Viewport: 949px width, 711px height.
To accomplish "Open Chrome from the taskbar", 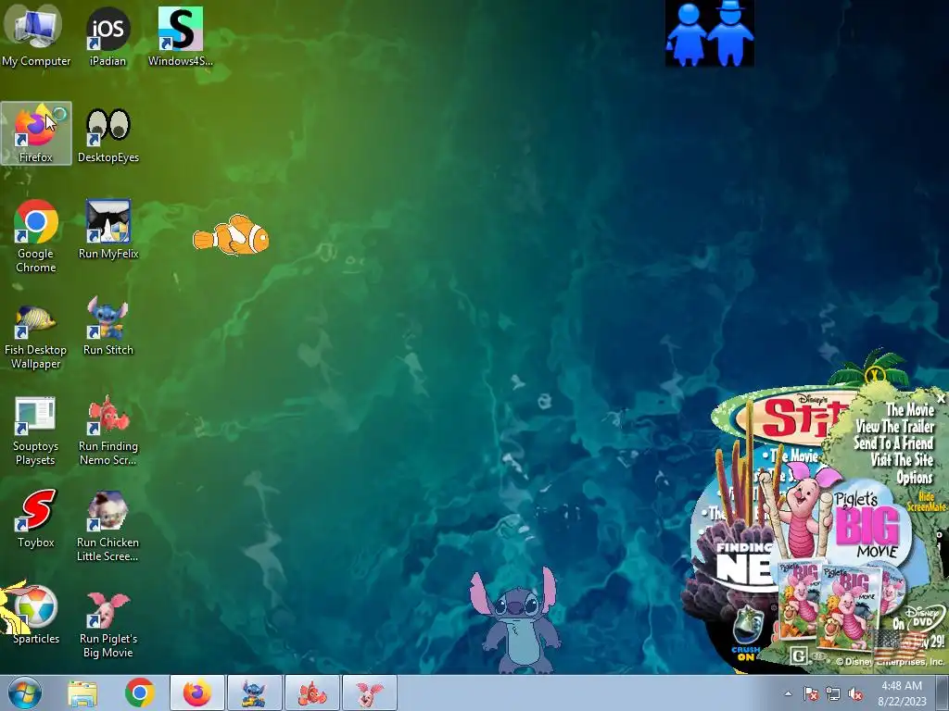I will click(140, 692).
